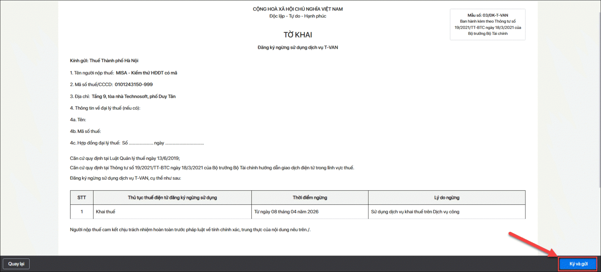Click the "4b. Mã số thuế:" line
Viewport: 601px width, 272px height.
point(85,131)
